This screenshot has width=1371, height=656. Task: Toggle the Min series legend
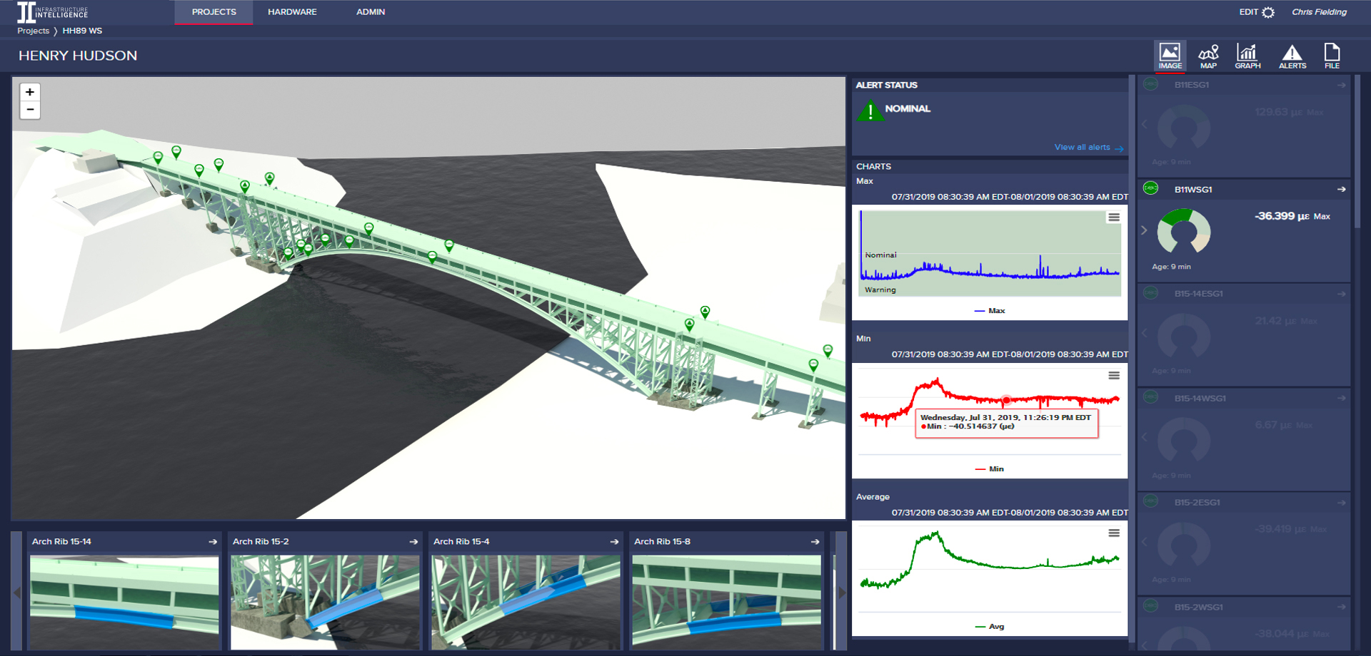click(990, 469)
